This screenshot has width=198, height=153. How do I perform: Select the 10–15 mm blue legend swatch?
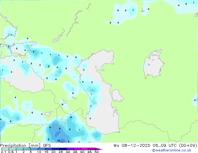pos(42,149)
